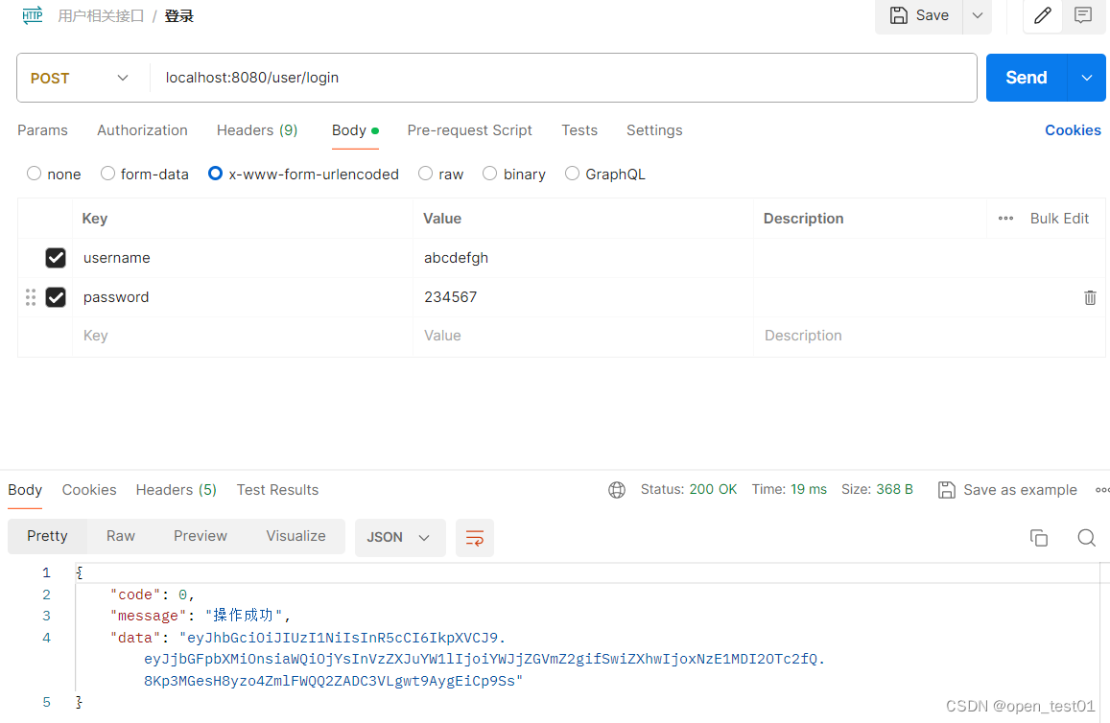
Task: Uncheck the password row checkbox
Action: point(56,297)
